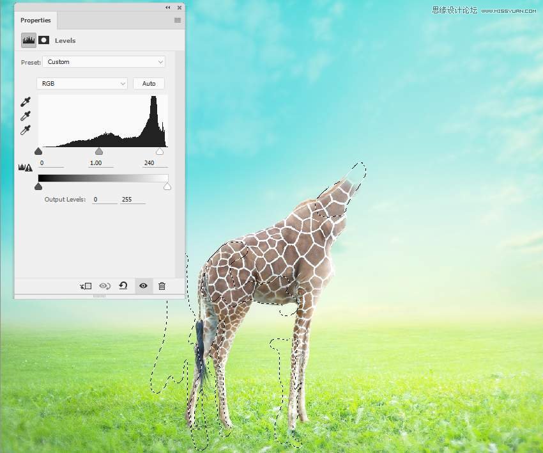Toggle adjustment layer visibility eye
This screenshot has width=543, height=453.
(x=143, y=286)
